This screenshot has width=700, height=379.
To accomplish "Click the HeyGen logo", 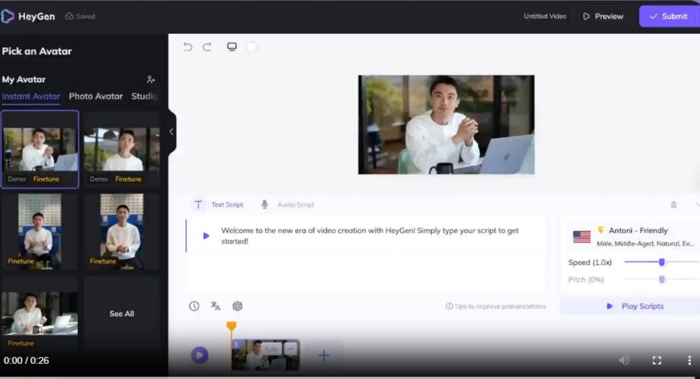I will point(28,16).
